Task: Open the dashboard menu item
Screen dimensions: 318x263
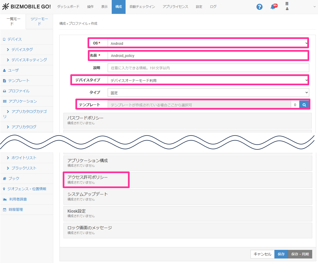Action: tap(68, 7)
